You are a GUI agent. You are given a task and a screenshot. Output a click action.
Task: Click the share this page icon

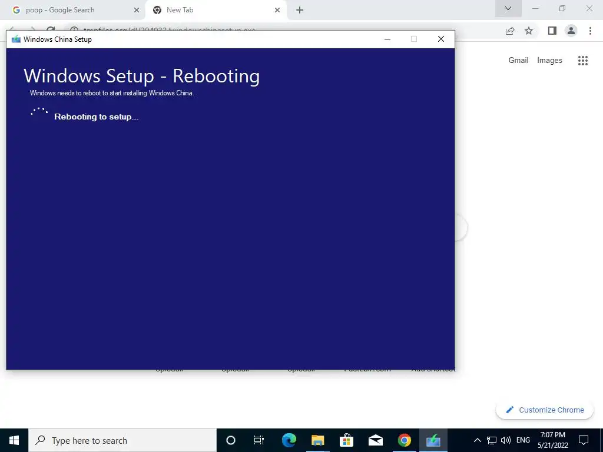[510, 31]
